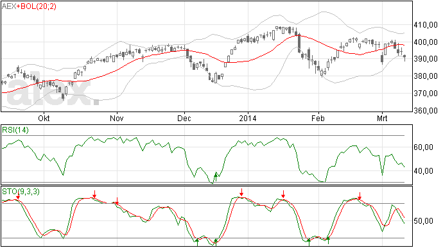
Task: Click the Feb month label
Action: [x=318, y=118]
